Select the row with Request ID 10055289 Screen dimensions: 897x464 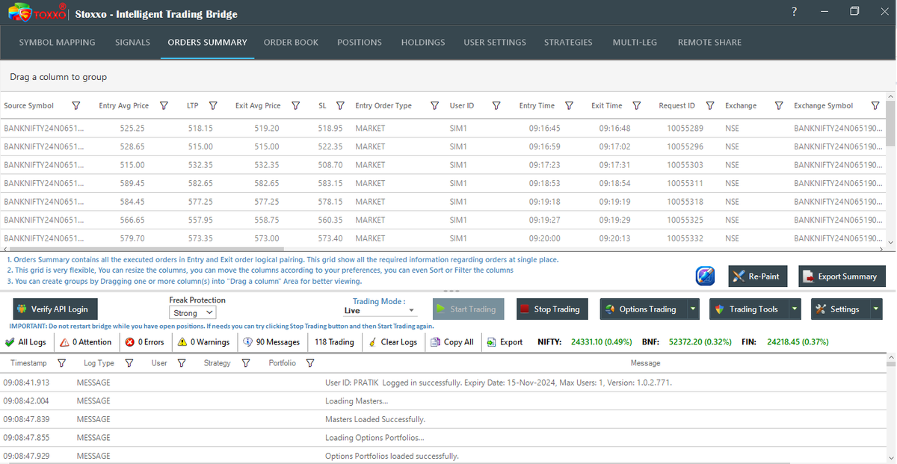click(x=443, y=129)
